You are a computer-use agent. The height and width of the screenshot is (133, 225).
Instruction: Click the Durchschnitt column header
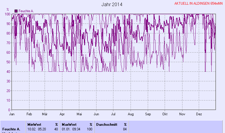pos(107,124)
